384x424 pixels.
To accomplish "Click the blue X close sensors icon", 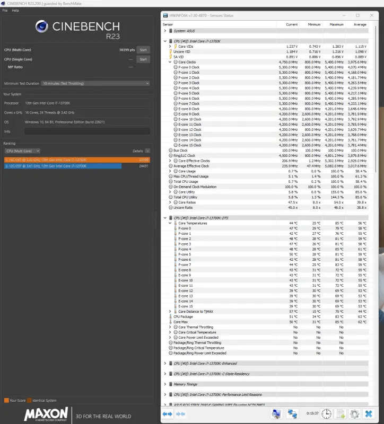I will (369, 414).
